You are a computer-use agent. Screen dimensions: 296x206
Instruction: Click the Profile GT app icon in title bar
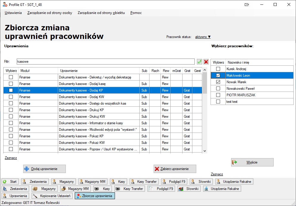(x=5, y=4)
